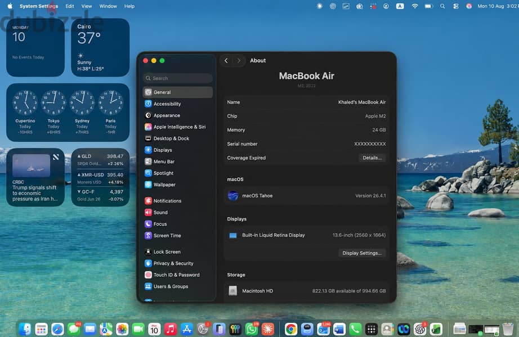Open the Help menu
The width and height of the screenshot is (519, 337).
(x=129, y=6)
